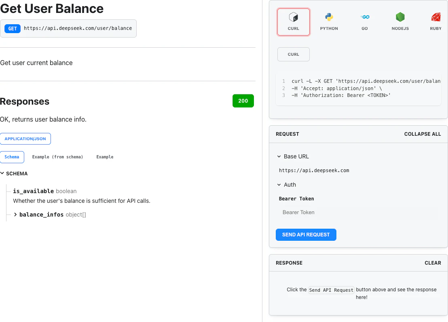The height and width of the screenshot is (322, 448).
Task: Collapse the Auth section
Action: coord(279,185)
